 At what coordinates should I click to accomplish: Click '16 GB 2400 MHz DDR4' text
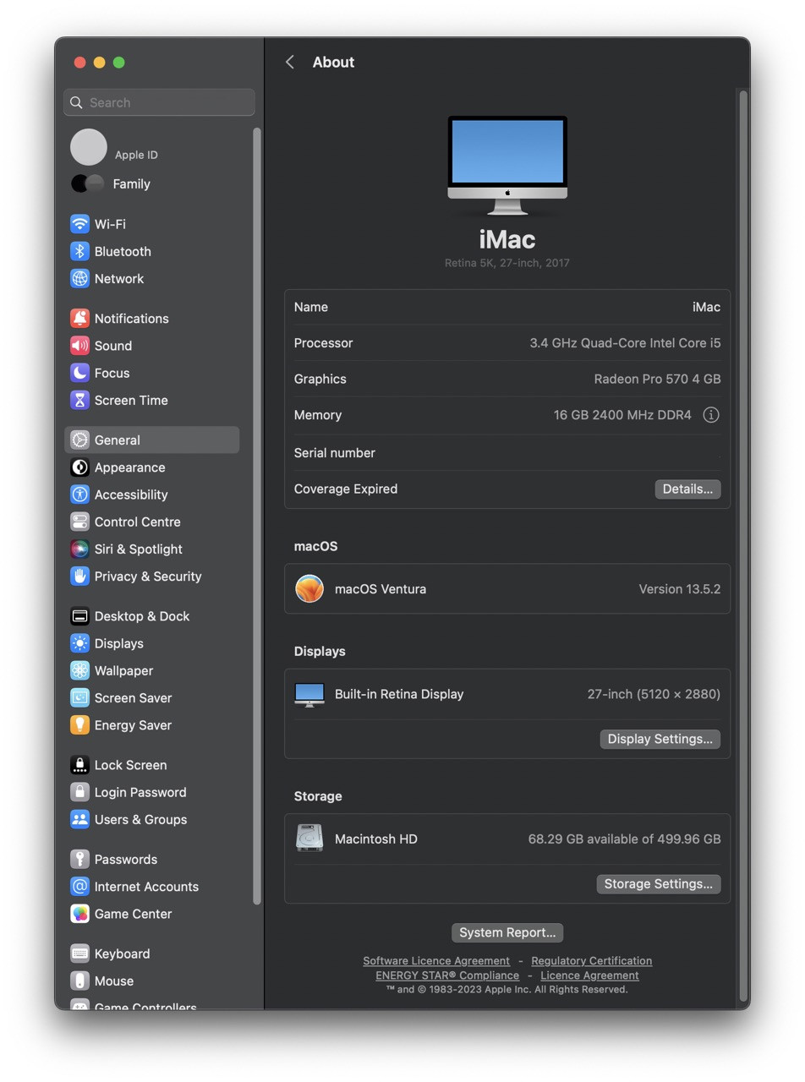(x=622, y=415)
